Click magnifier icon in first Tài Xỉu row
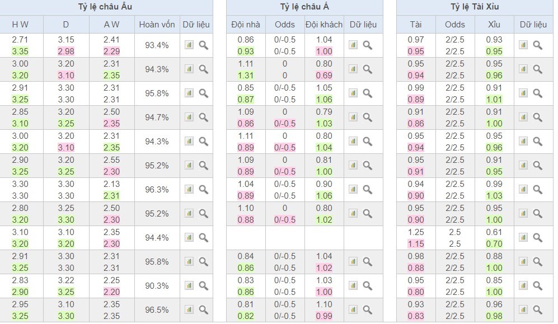 [538, 45]
